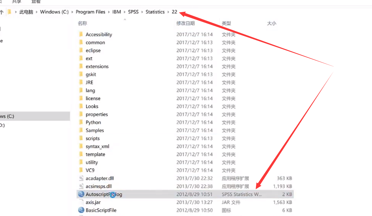Select the AutoscriptProlog SPSS file icon
372x216 pixels.
[x=81, y=194]
